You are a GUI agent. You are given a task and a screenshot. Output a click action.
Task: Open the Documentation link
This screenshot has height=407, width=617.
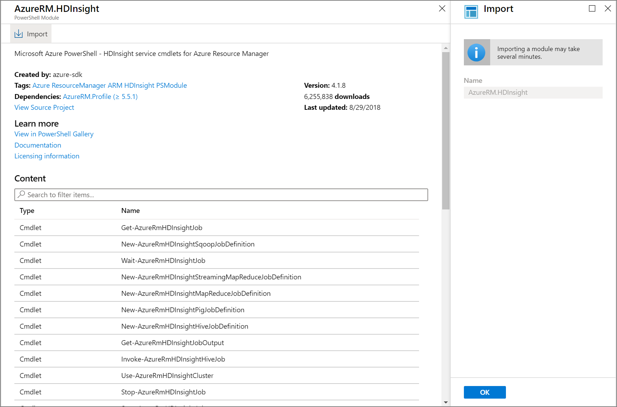point(37,145)
